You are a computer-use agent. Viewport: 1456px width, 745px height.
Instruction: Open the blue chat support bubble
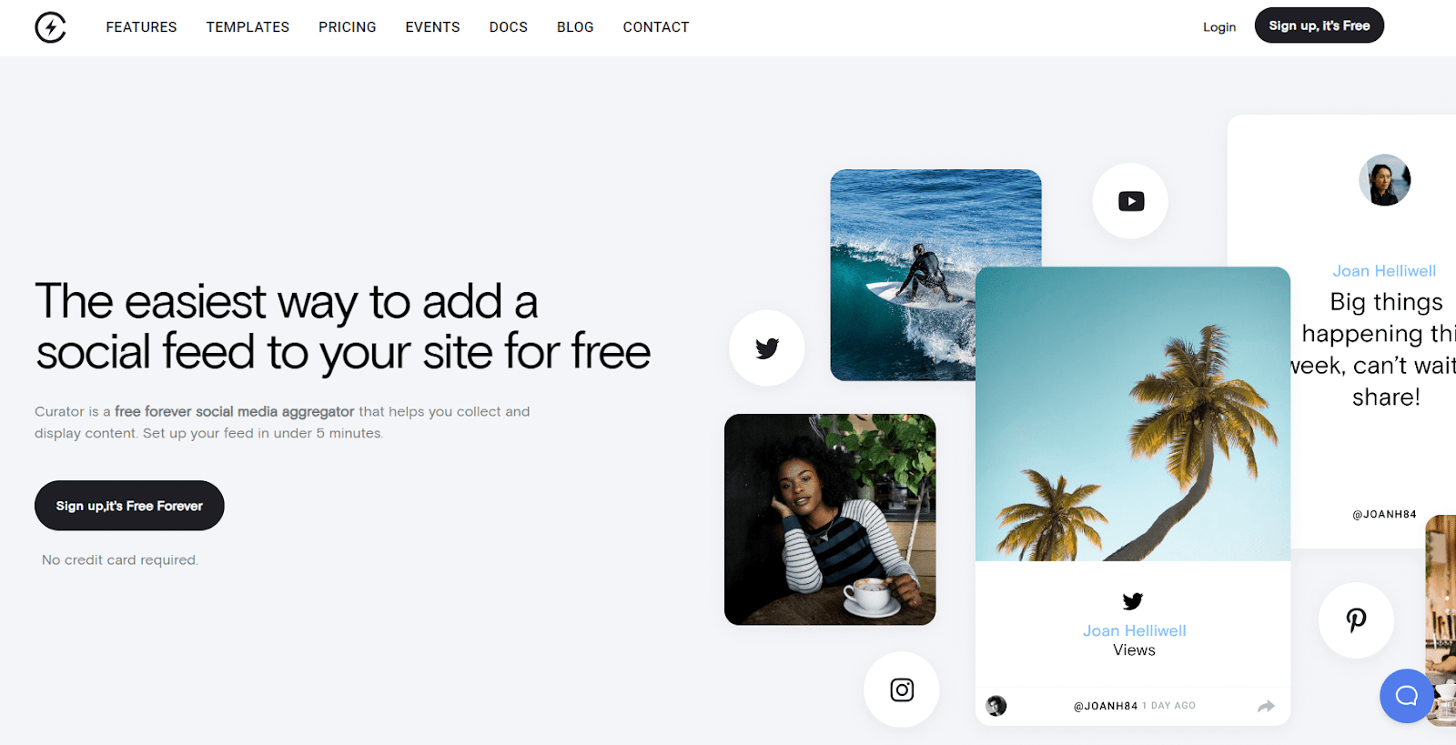[x=1407, y=696]
